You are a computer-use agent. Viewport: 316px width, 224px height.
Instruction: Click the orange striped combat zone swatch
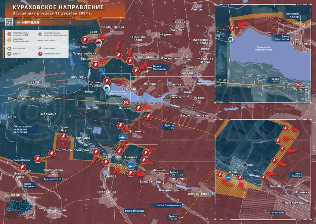click(9, 40)
